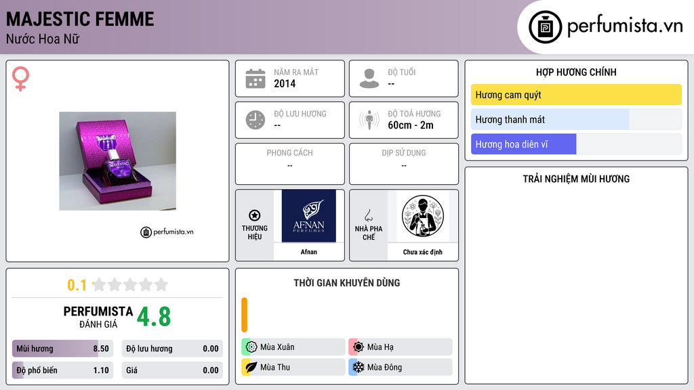Click the HỢP HƯƠNG CHÍNH heading
The width and height of the screenshot is (694, 390).
pos(576,72)
